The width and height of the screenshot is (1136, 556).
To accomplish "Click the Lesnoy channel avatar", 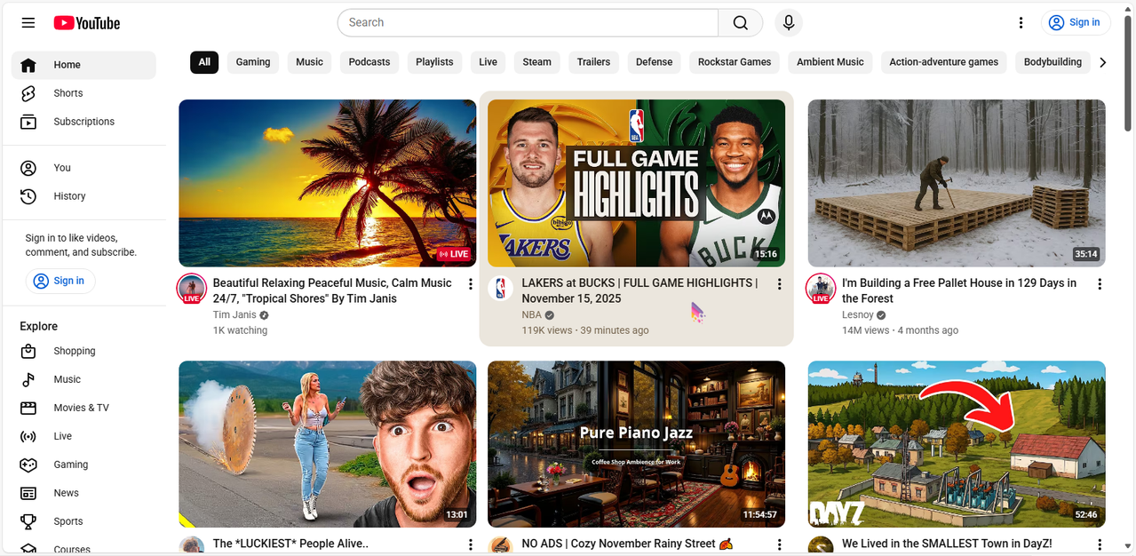I will pyautogui.click(x=821, y=289).
